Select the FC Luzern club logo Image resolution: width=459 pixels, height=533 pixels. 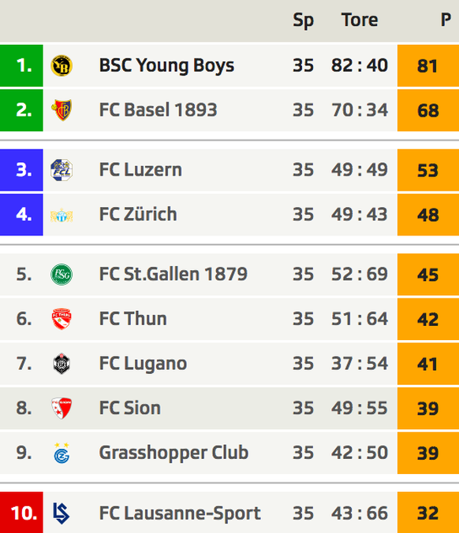pos(62,170)
